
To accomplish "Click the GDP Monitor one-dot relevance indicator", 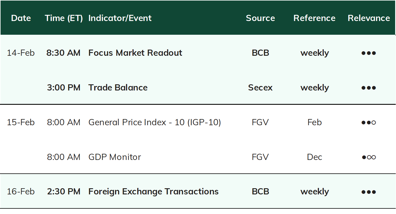I will pos(369,157).
